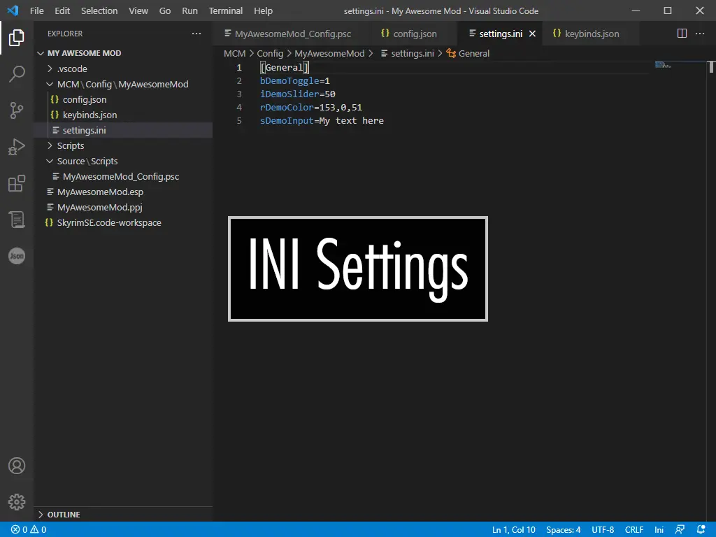Screen dimensions: 716x537
Task: Open the Terminal menu
Action: 226,11
